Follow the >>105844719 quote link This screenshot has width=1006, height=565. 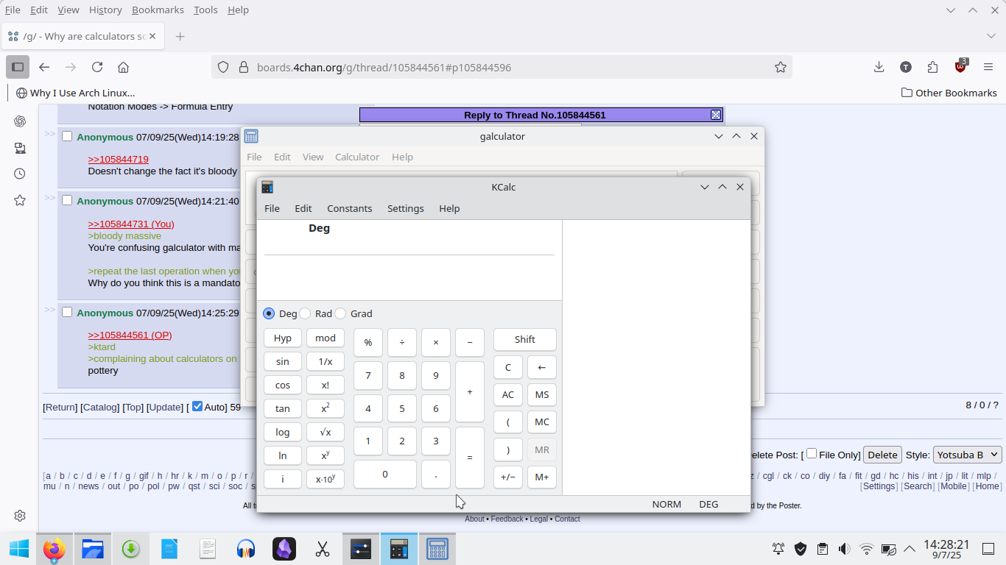pyautogui.click(x=118, y=159)
